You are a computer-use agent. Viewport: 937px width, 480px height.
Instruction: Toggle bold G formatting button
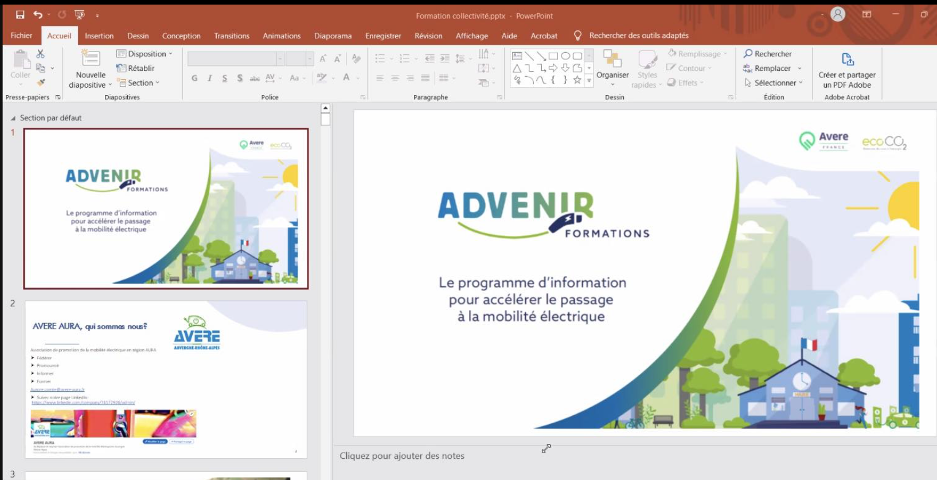click(x=194, y=78)
